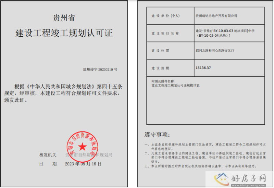This screenshot has width=274, height=188.
Task: Click the heading 遵守事项
Action: click(157, 135)
